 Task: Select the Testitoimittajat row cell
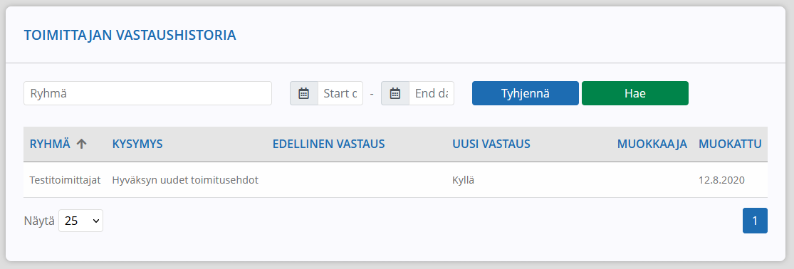click(66, 180)
